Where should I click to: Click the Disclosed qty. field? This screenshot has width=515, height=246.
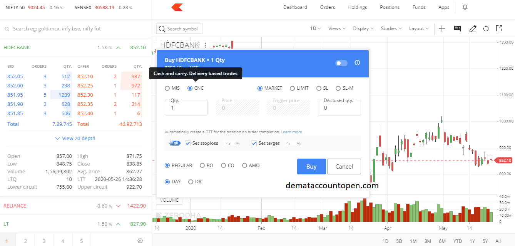click(x=339, y=107)
